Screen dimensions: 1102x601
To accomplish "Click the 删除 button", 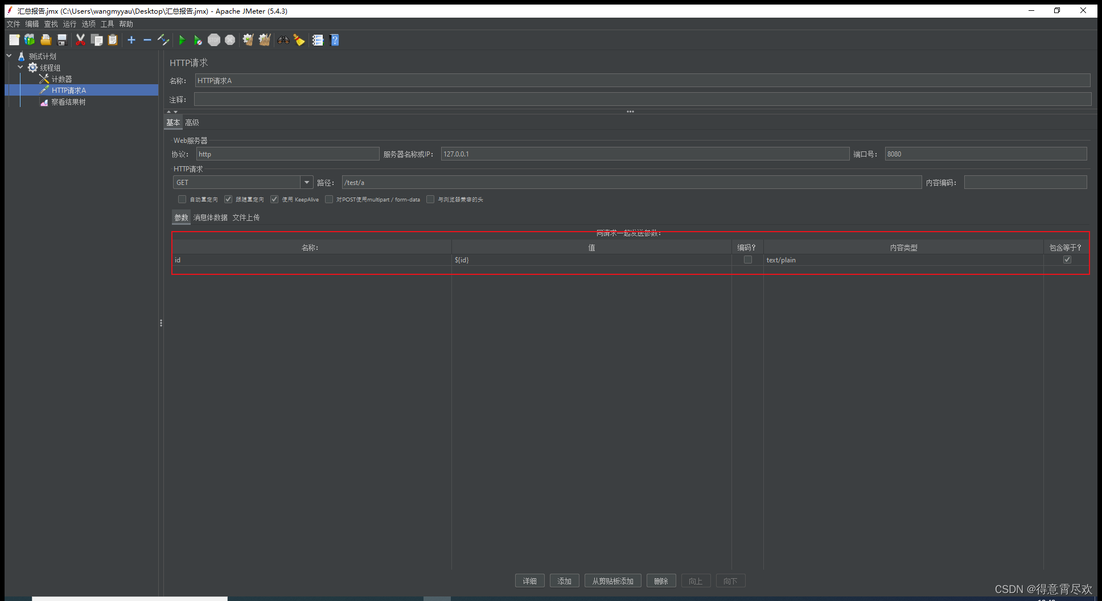I will pos(661,581).
